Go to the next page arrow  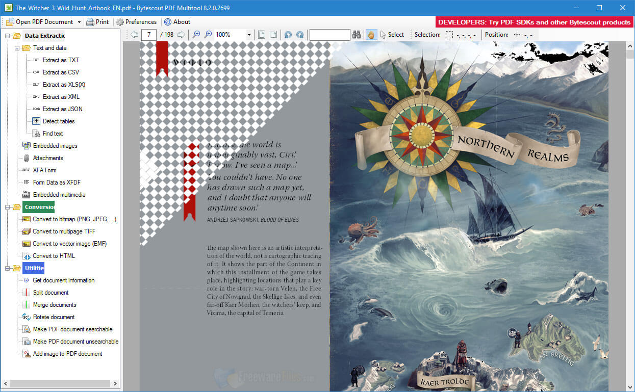[181, 35]
